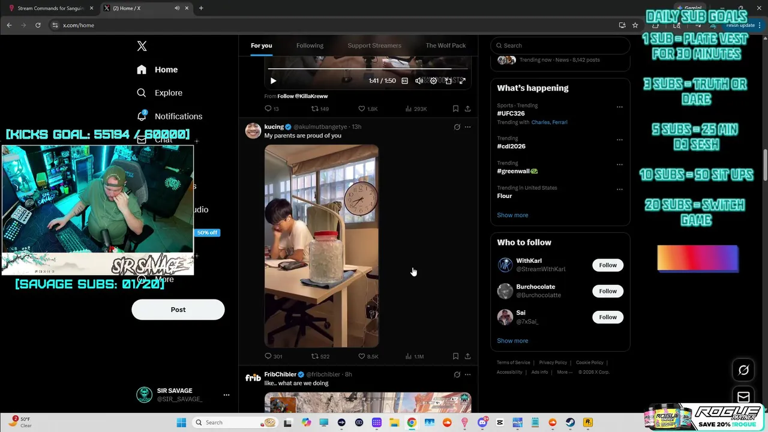This screenshot has width=768, height=432.
Task: Open Terms of Service link
Action: (x=514, y=362)
